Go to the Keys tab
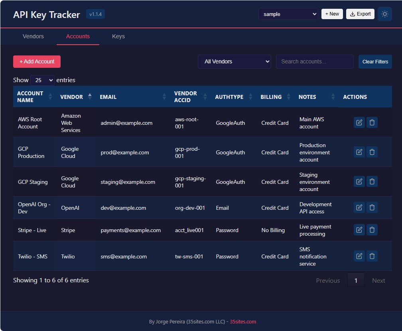The image size is (402, 331). (x=118, y=36)
